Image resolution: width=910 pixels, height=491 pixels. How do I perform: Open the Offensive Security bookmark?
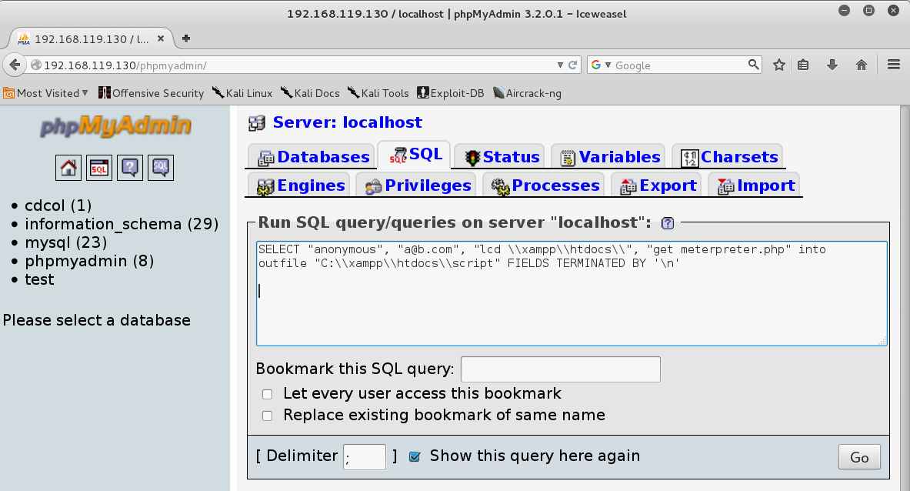pos(151,93)
